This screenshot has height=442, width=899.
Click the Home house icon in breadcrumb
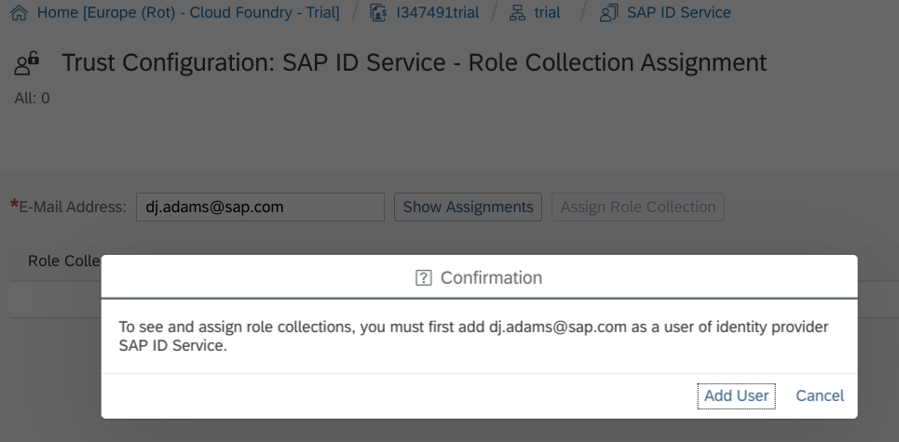(19, 13)
